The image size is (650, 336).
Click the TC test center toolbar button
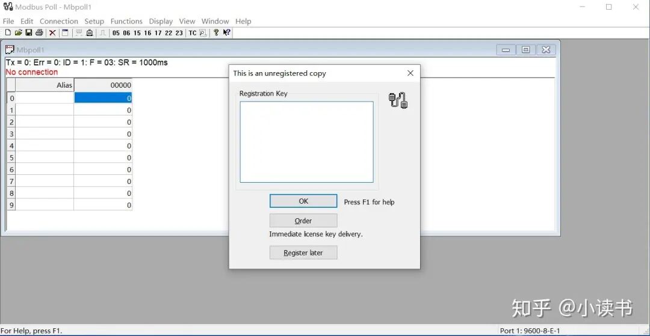coord(193,32)
